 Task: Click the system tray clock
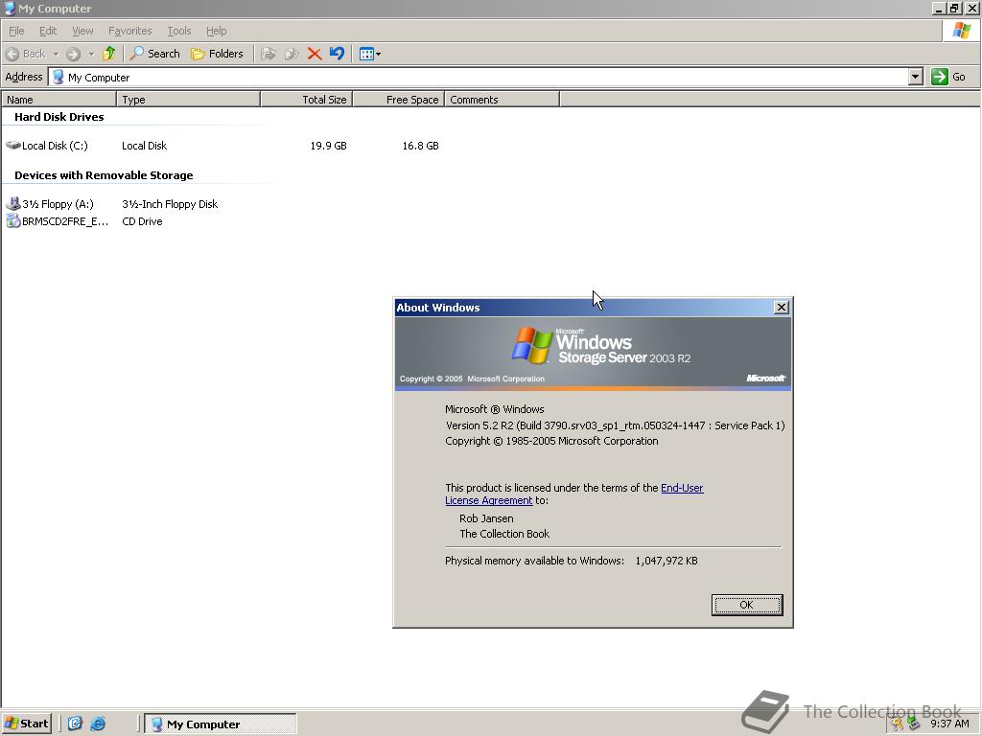[949, 724]
